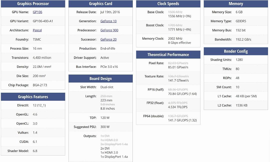
Task: Click the GP106-400-A1 GPU variant value
Action: pos(43,21)
